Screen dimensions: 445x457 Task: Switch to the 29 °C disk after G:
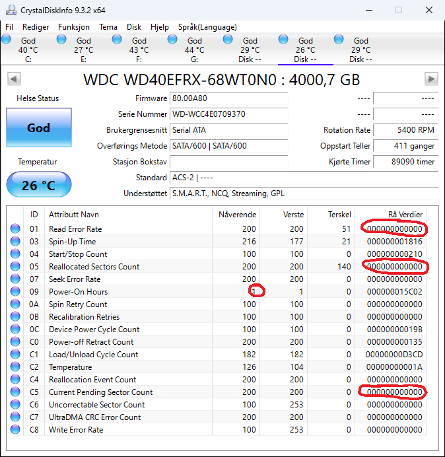pos(250,50)
